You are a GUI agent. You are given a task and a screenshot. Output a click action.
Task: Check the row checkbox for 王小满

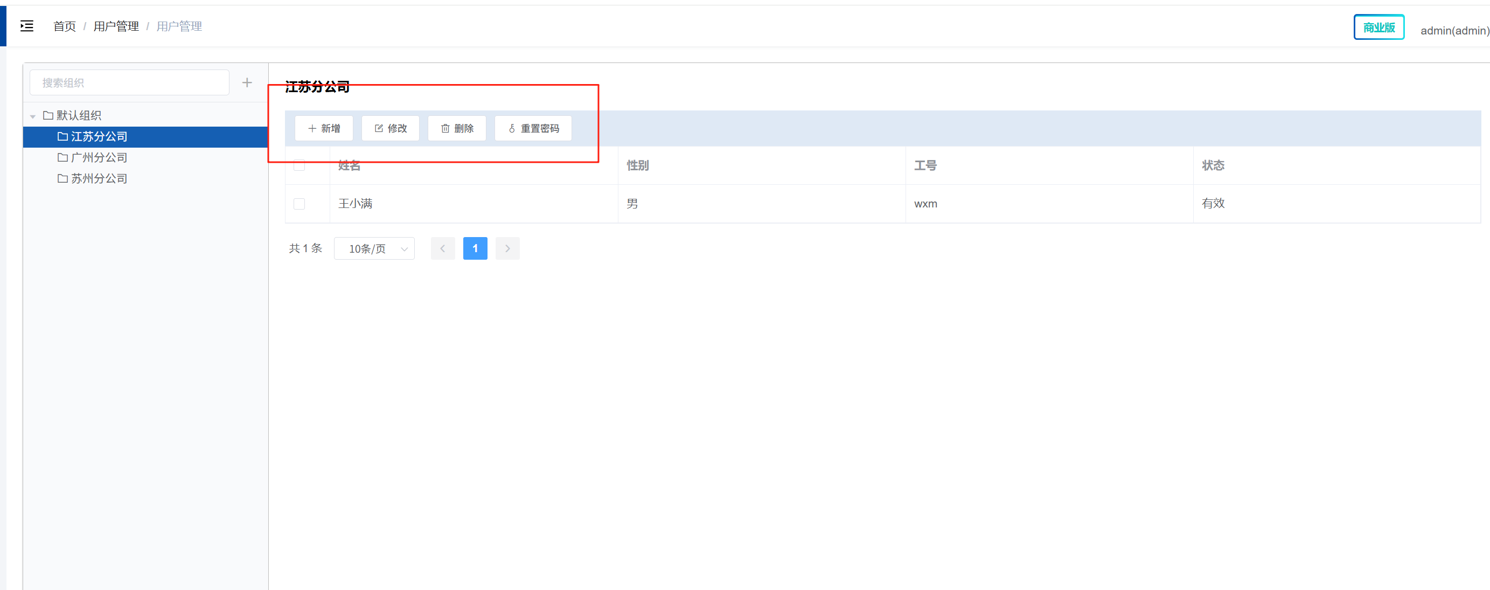pos(299,204)
